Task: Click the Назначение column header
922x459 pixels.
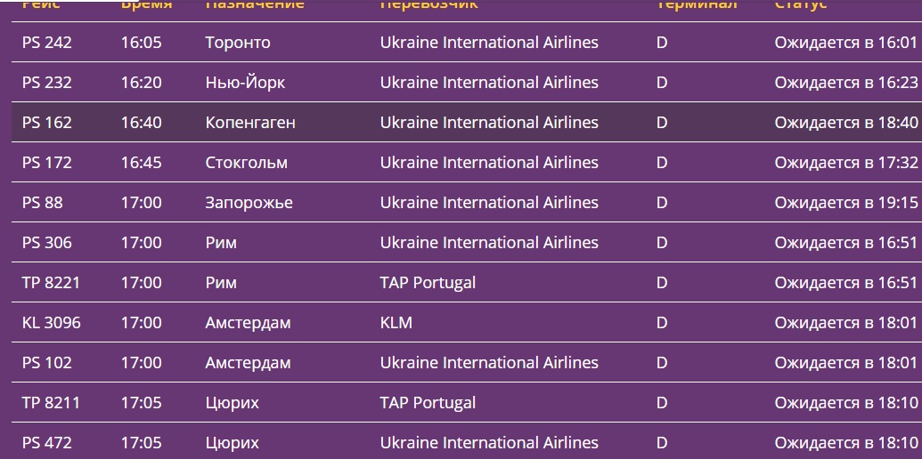Action: 255,4
